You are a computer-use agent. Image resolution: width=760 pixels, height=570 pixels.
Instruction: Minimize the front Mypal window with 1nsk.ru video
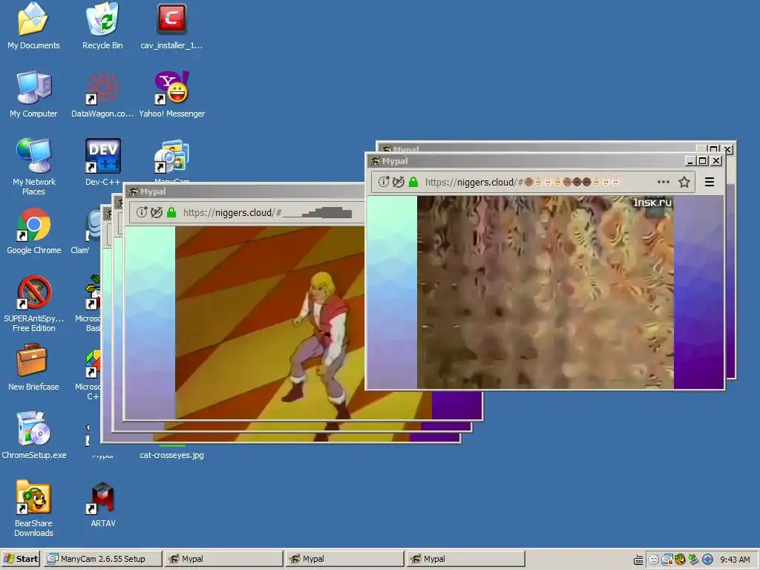tap(691, 161)
